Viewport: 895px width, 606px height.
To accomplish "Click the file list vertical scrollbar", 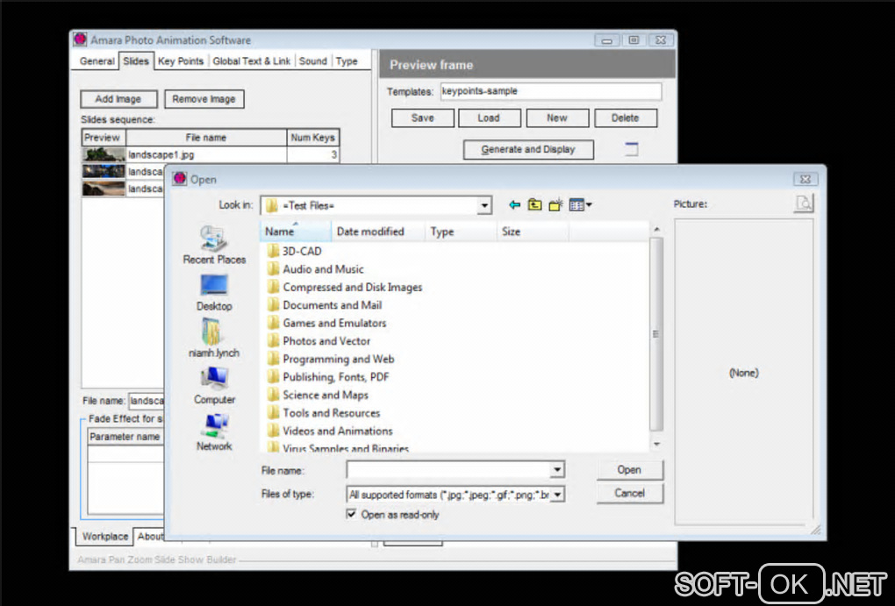I will tap(656, 334).
